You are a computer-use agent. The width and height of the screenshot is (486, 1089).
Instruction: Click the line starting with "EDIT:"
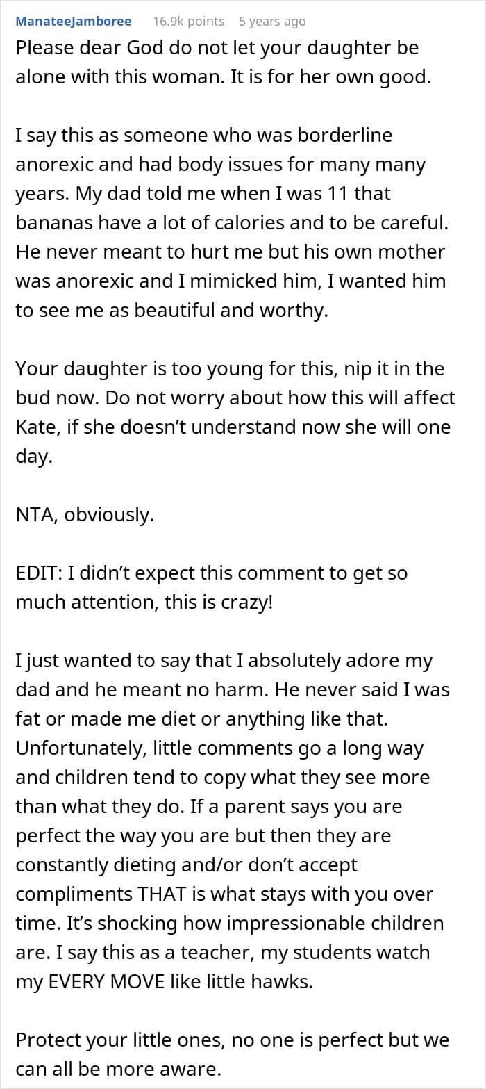click(x=211, y=573)
